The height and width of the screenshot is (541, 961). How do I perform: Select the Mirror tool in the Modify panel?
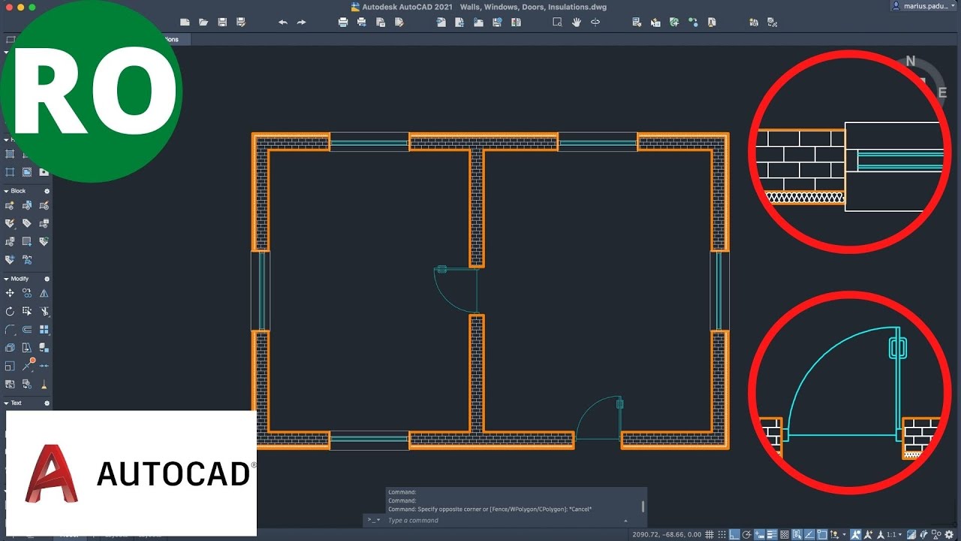pyautogui.click(x=44, y=293)
